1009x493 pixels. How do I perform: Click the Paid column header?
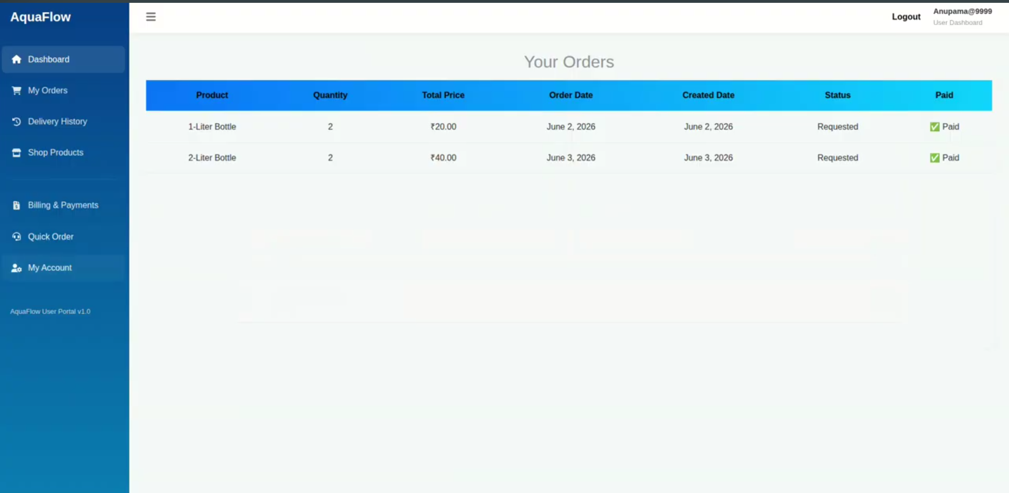944,95
